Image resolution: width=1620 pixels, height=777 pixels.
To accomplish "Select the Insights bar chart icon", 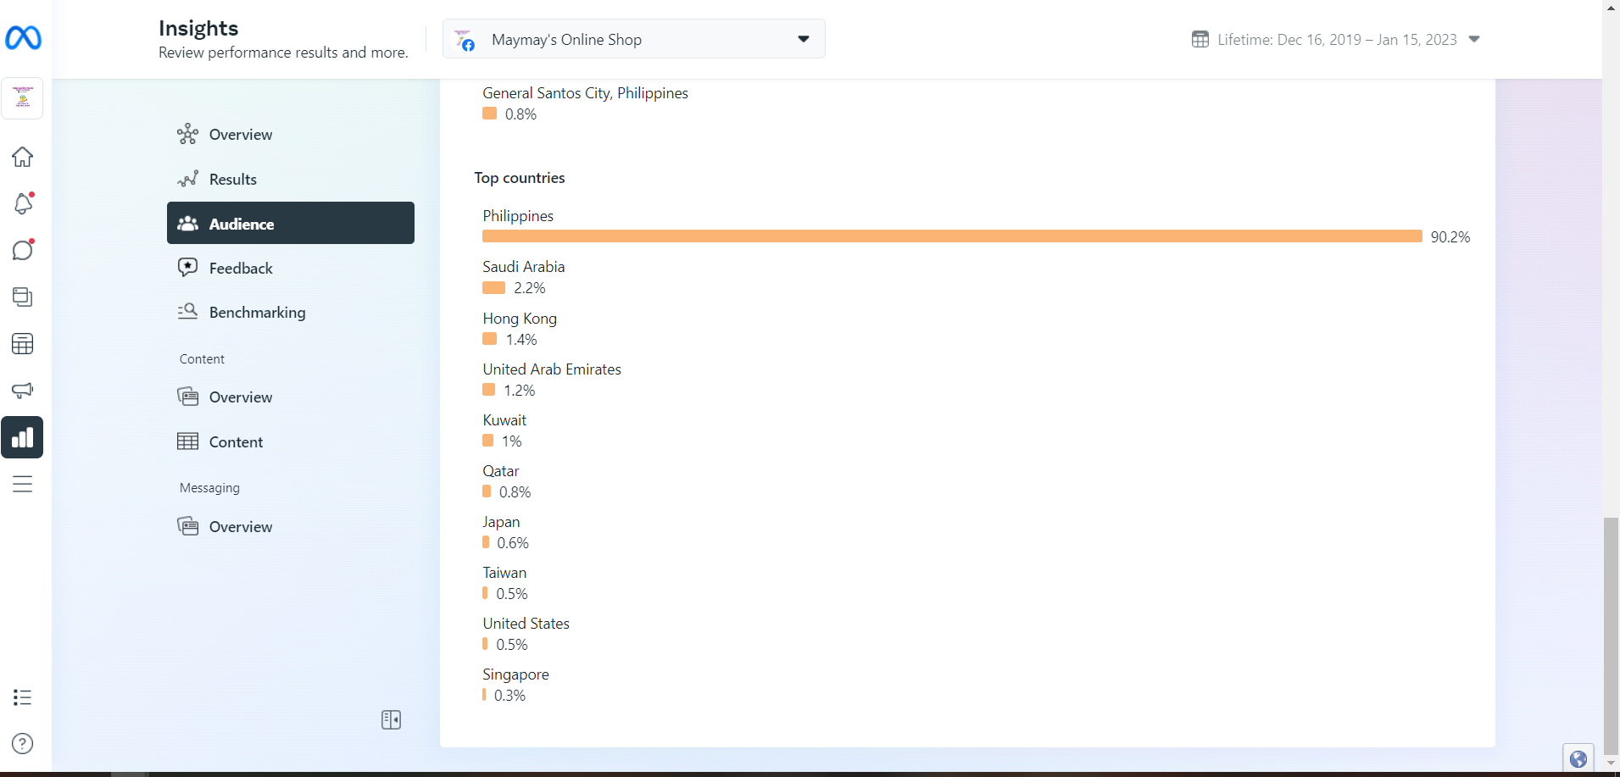I will pyautogui.click(x=22, y=437).
